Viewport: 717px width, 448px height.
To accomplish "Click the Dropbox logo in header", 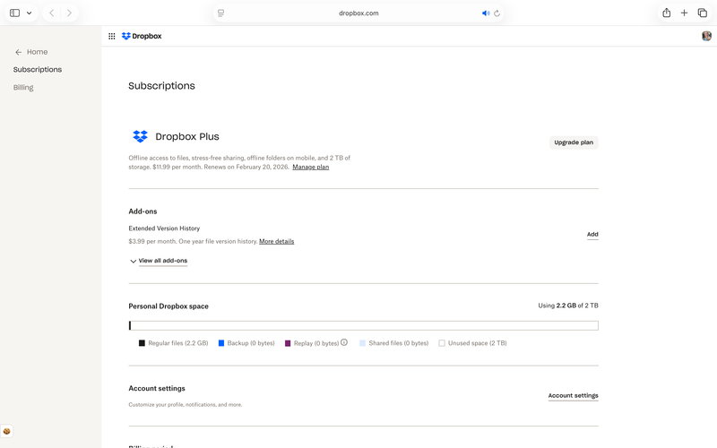I will click(x=142, y=37).
